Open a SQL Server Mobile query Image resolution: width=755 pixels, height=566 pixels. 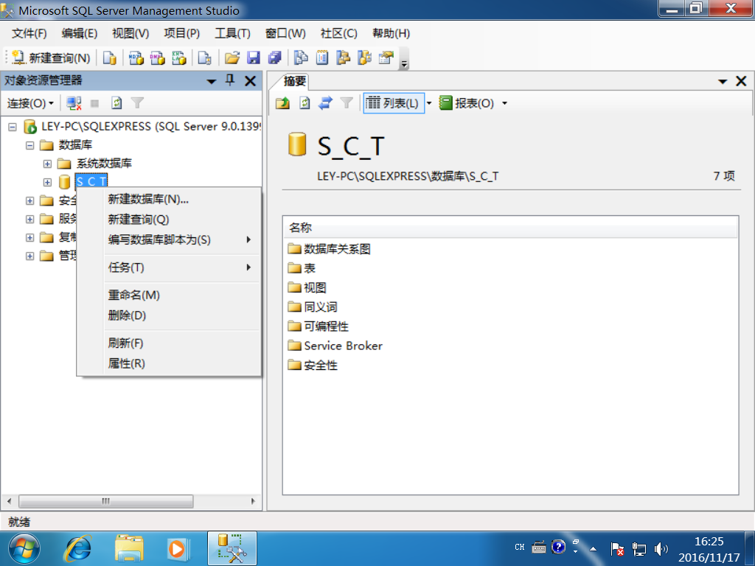point(205,58)
